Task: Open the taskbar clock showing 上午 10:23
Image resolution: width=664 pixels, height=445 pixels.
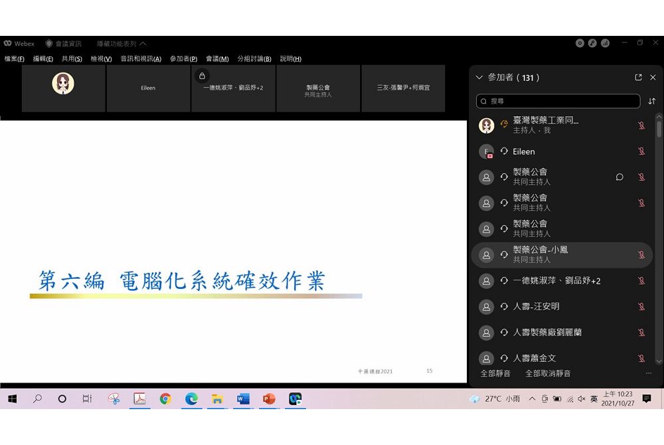Action: [x=618, y=399]
